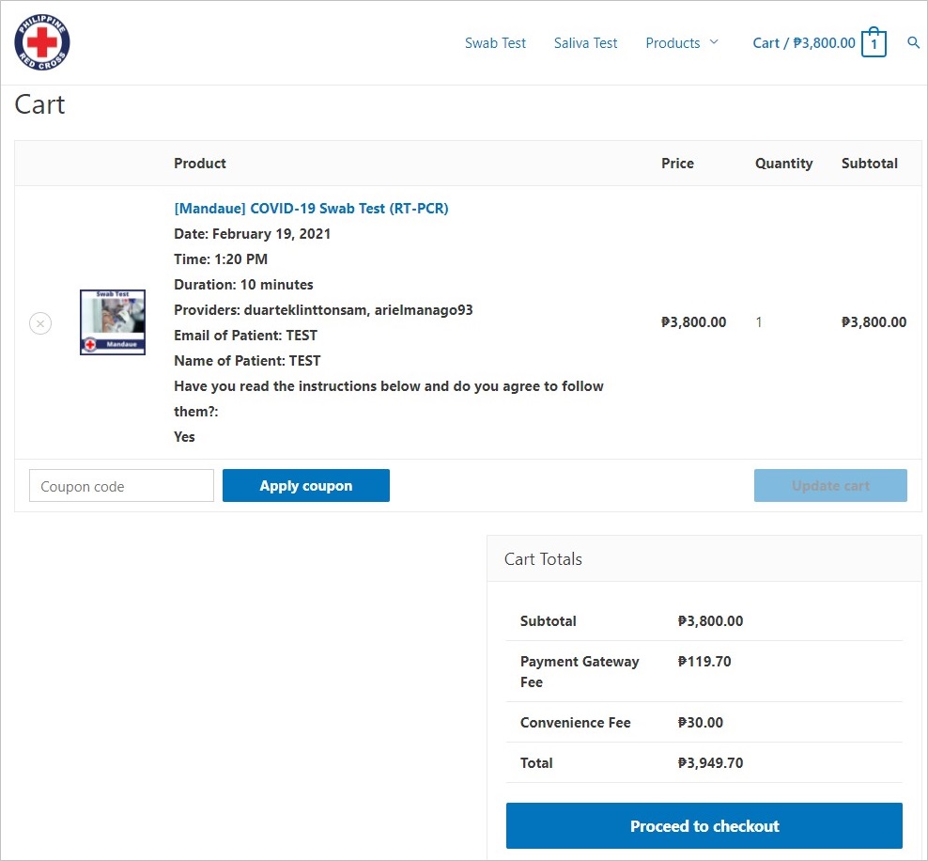Click the Apply coupon button
Viewport: 928px width, 861px height.
pyautogui.click(x=306, y=486)
